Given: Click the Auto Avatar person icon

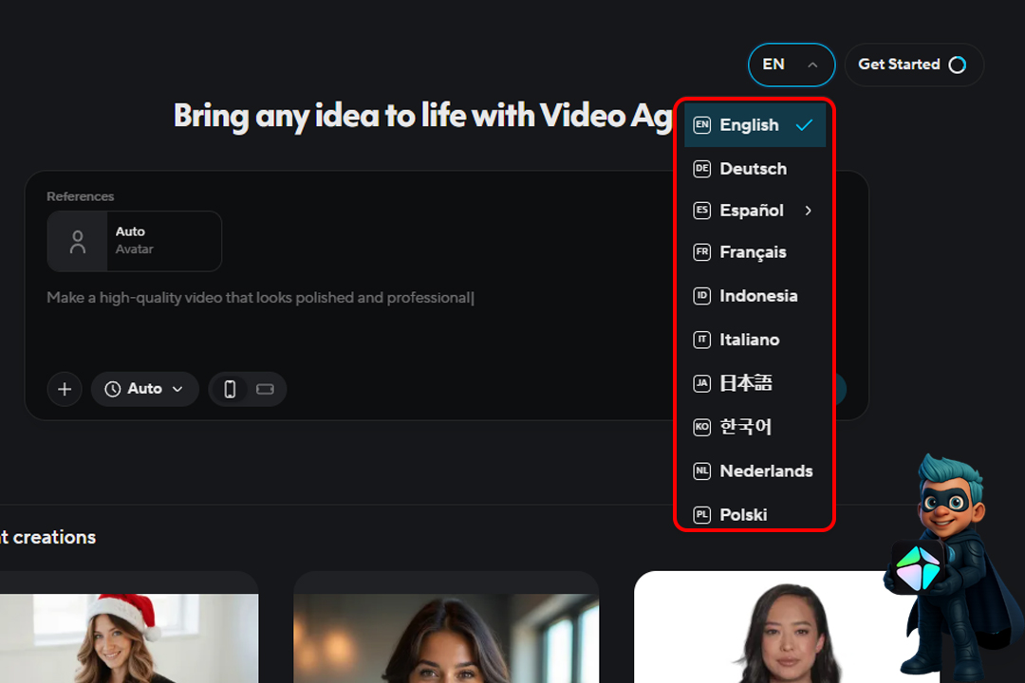Looking at the screenshot, I should coord(78,241).
